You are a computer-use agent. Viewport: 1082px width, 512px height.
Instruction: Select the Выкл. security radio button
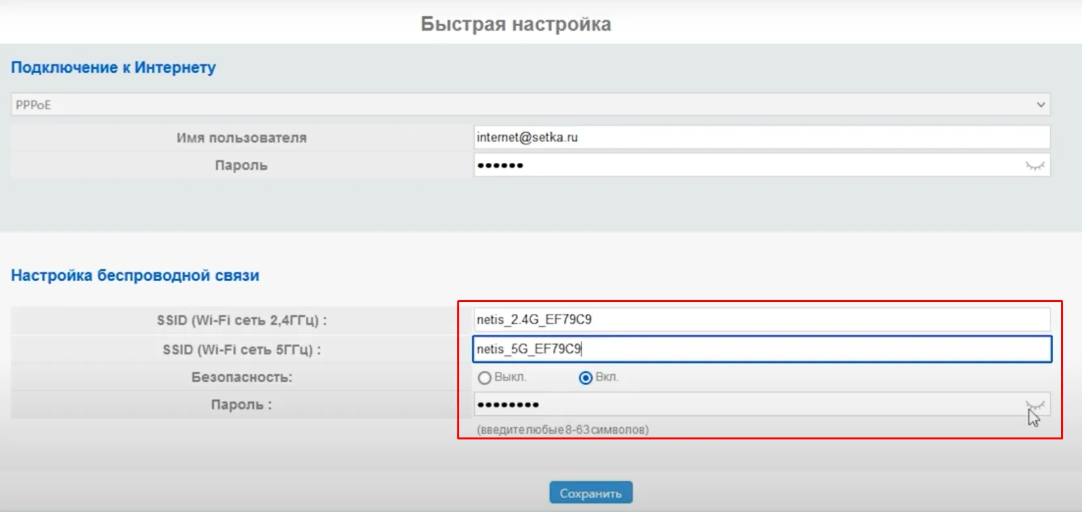[x=485, y=378]
